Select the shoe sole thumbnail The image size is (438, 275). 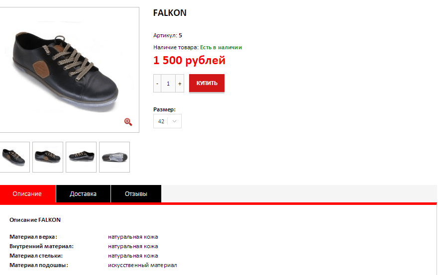[114, 157]
